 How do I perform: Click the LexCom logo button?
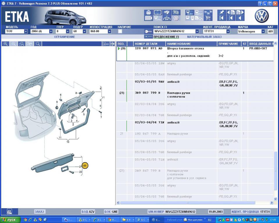point(9,212)
